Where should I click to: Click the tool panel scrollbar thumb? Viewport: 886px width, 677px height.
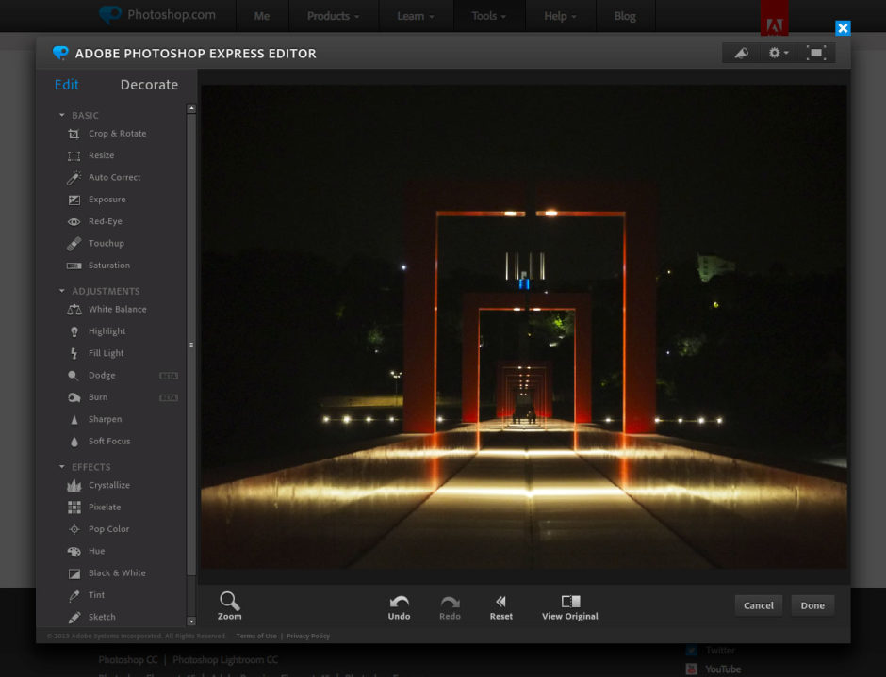pyautogui.click(x=191, y=345)
